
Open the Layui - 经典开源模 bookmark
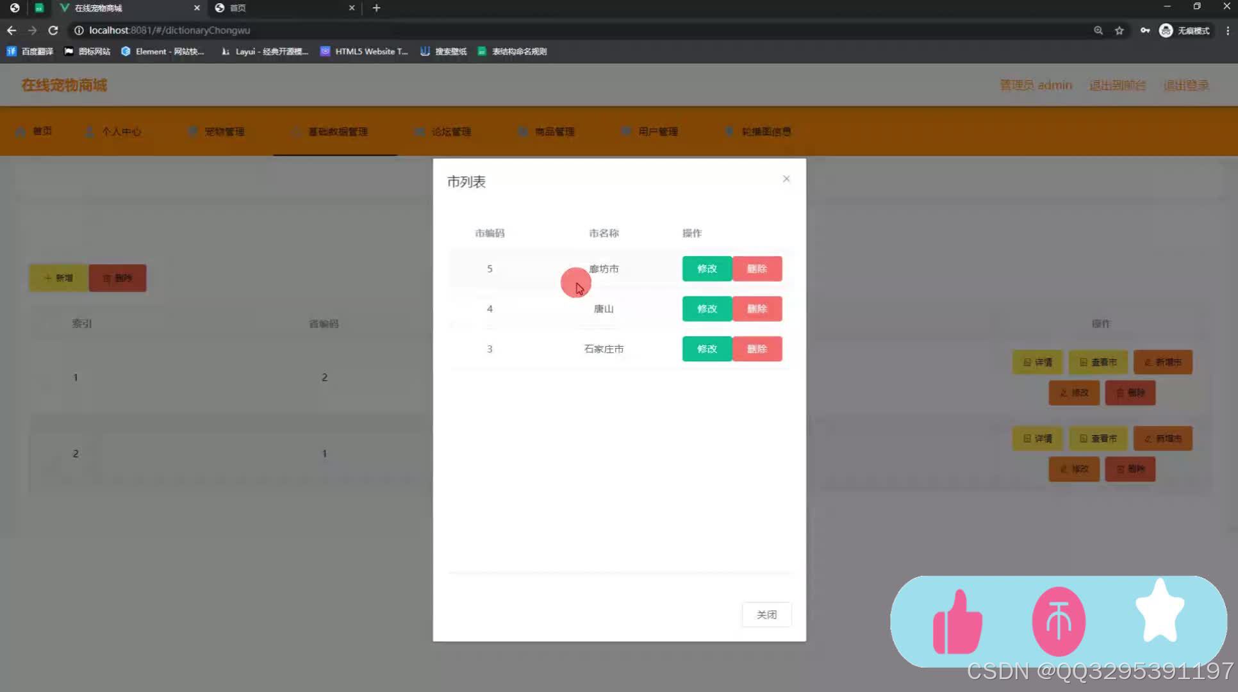265,51
